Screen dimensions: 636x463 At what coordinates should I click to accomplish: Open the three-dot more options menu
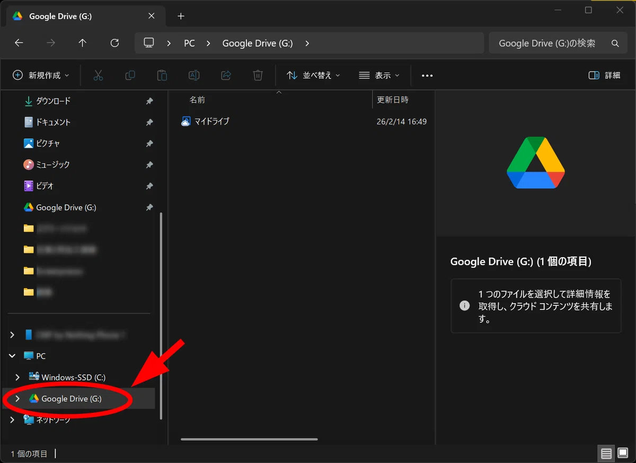pyautogui.click(x=427, y=76)
